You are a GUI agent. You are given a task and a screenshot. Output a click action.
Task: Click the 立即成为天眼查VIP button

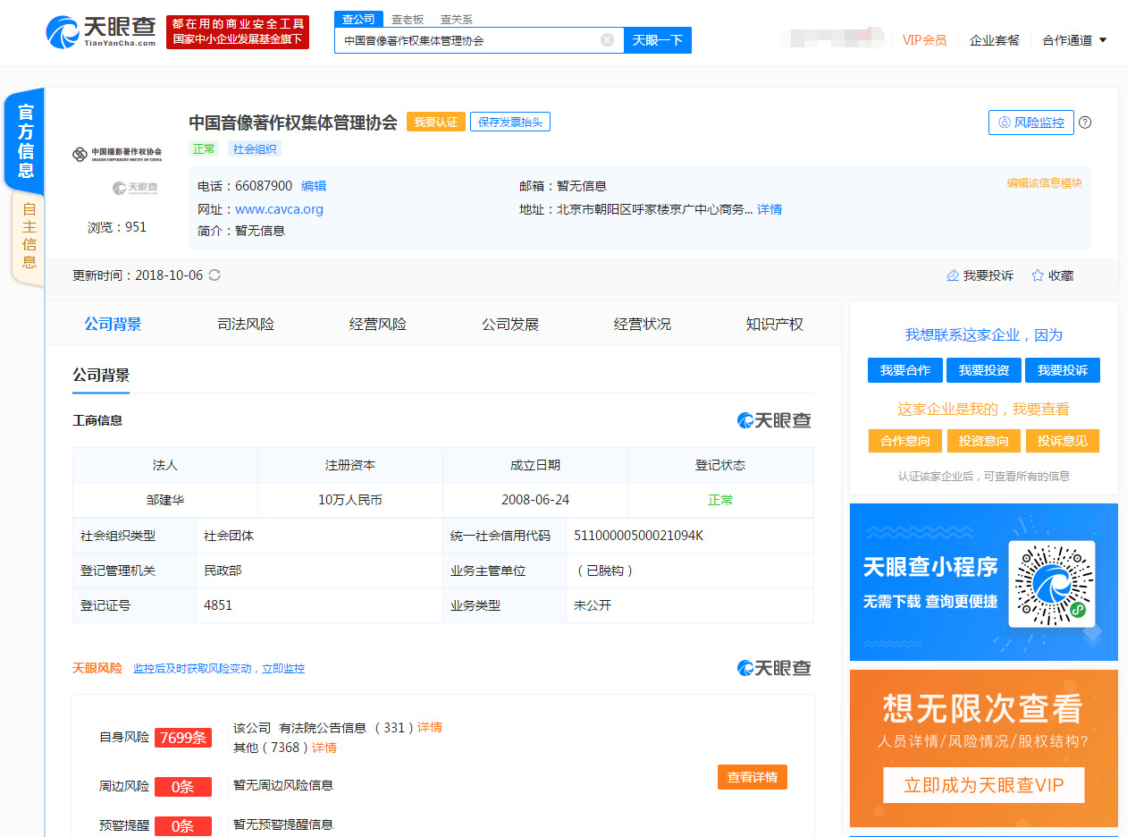click(984, 785)
